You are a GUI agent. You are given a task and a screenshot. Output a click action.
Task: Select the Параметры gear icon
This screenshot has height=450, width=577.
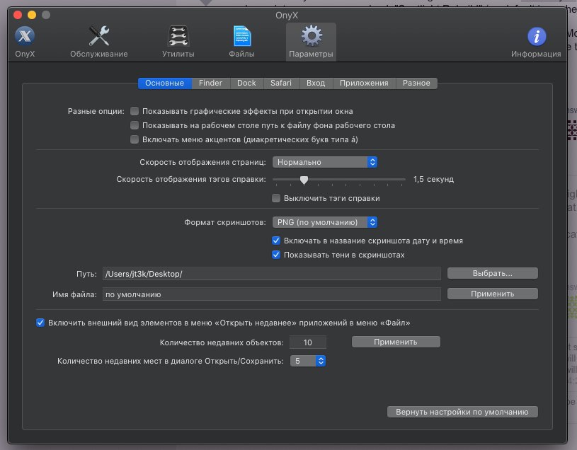click(x=311, y=42)
